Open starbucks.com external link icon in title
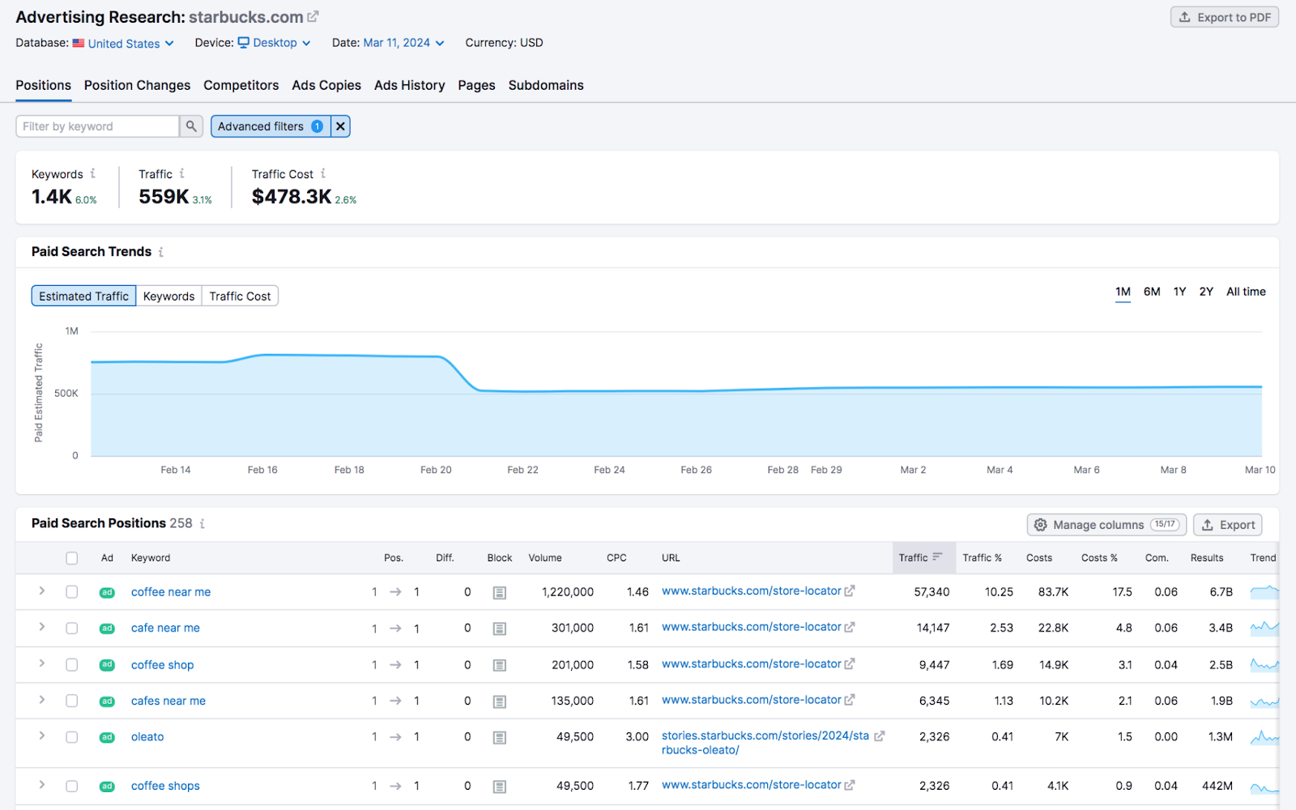The width and height of the screenshot is (1296, 810). pyautogui.click(x=313, y=16)
